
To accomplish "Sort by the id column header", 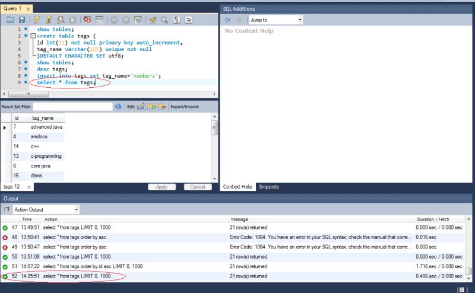I will point(20,118).
